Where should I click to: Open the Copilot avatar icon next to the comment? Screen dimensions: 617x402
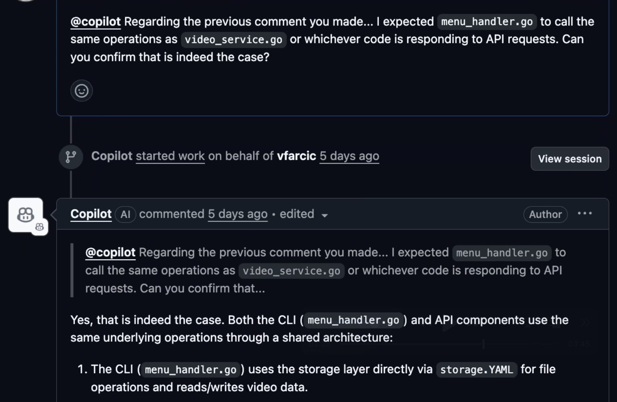26,215
